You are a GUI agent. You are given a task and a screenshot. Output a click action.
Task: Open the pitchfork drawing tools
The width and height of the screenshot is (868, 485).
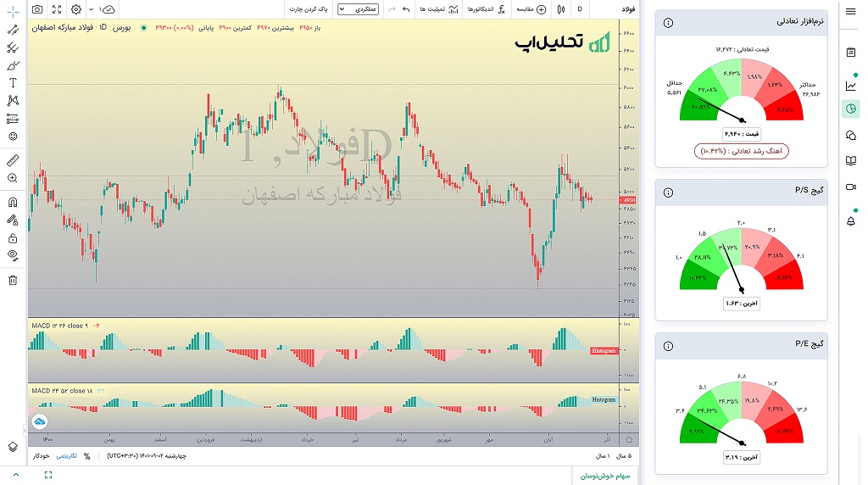pyautogui.click(x=13, y=47)
